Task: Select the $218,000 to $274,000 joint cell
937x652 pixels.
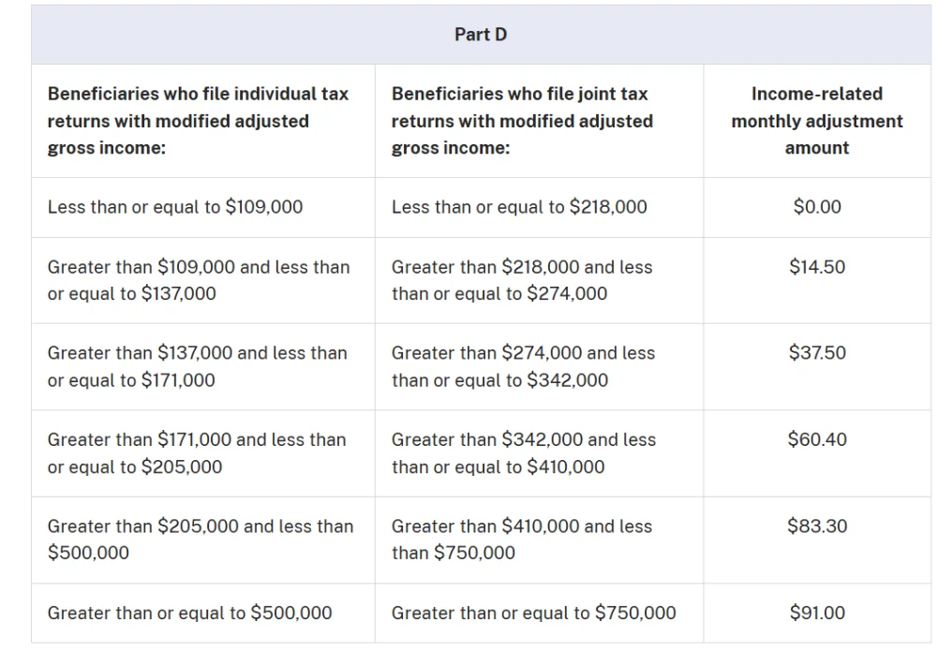Action: pos(522,280)
